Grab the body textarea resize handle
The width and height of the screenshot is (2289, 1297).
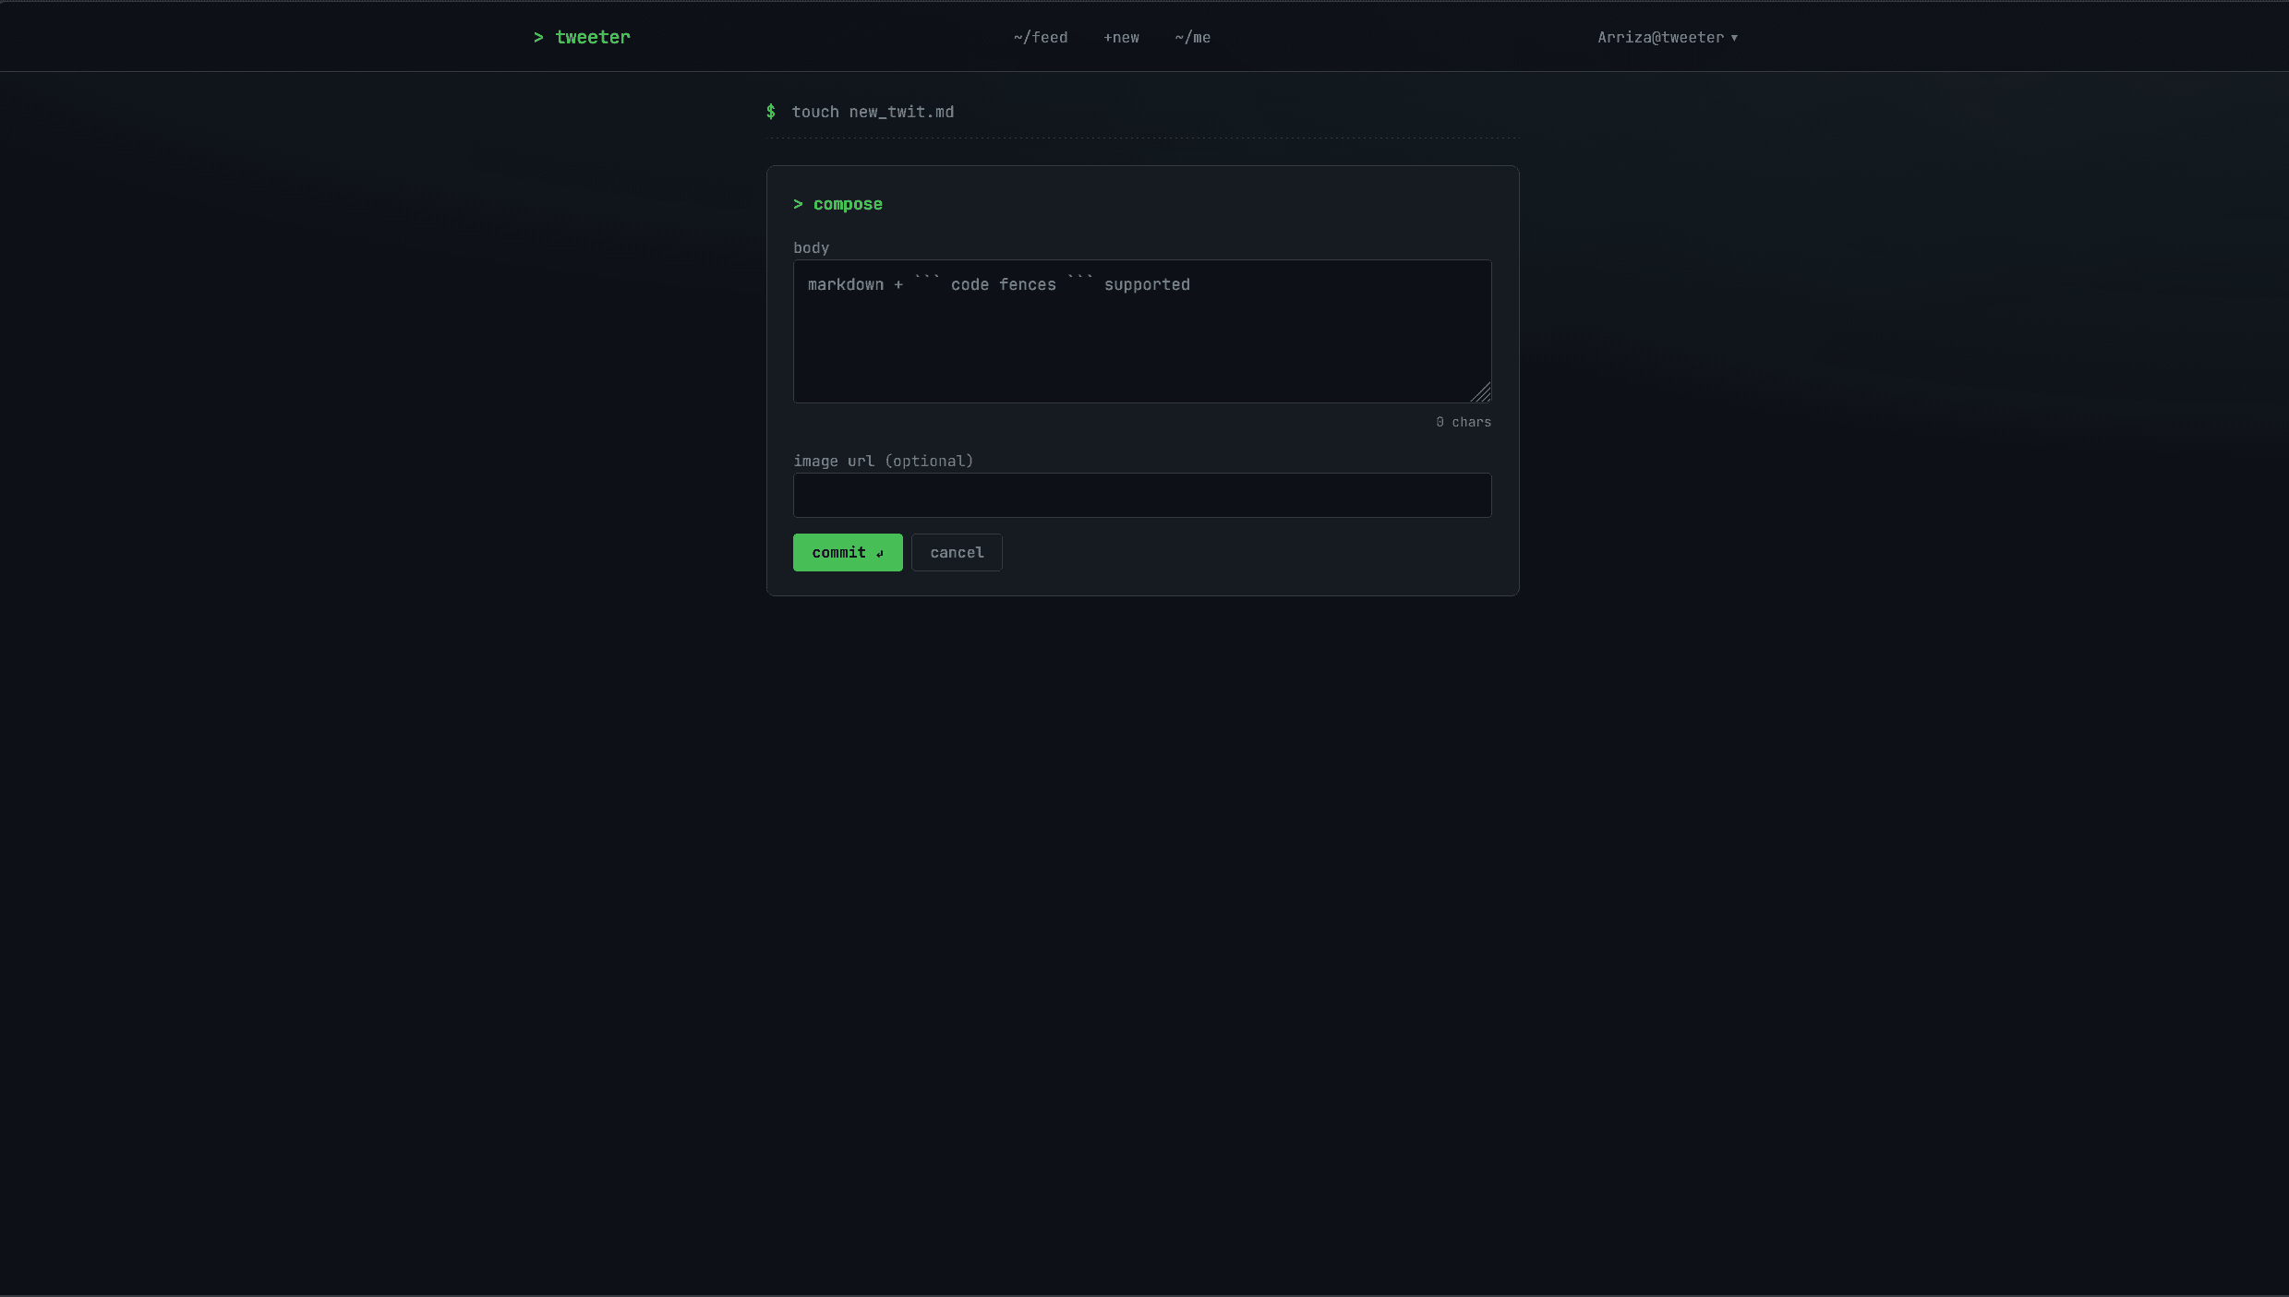point(1481,393)
